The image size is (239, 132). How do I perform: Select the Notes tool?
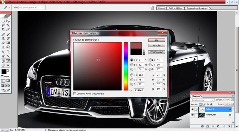coord(3,61)
